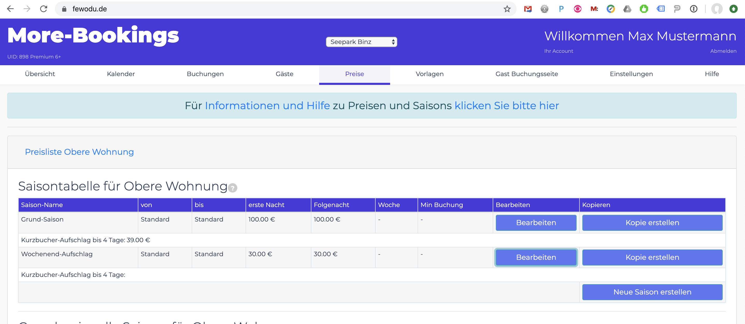Click the More-Bookings logo
Viewport: 745px width, 324px height.
point(93,36)
